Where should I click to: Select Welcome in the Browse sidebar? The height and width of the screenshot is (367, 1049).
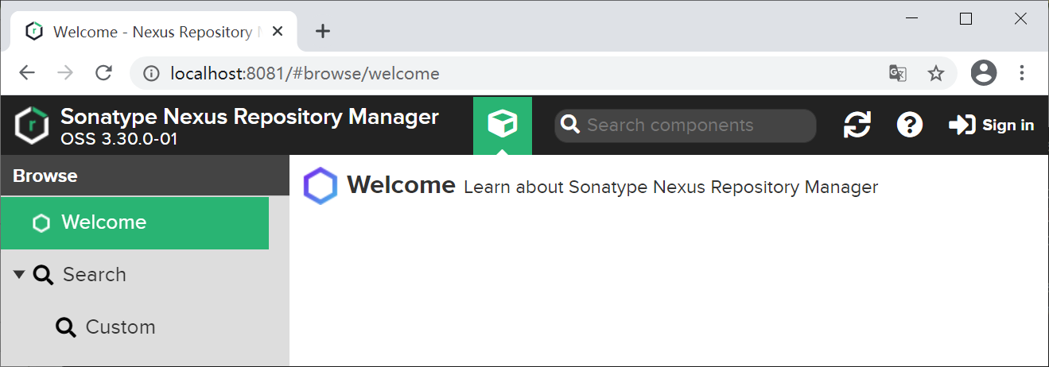(x=103, y=222)
